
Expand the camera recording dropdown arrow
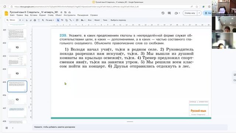point(179,13)
